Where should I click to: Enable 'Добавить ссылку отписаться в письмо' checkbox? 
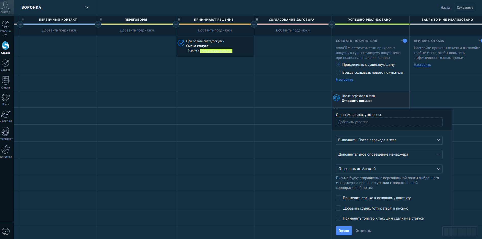338,208
